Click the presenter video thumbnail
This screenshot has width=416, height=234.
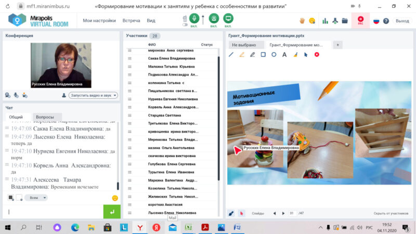(x=61, y=66)
